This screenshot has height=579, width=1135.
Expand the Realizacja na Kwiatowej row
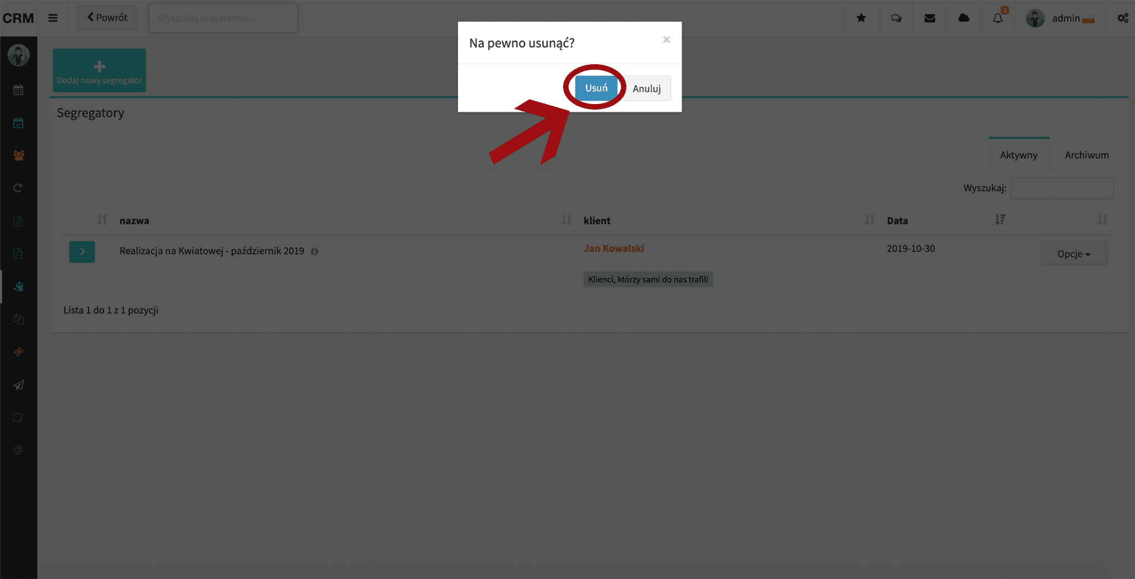point(82,252)
